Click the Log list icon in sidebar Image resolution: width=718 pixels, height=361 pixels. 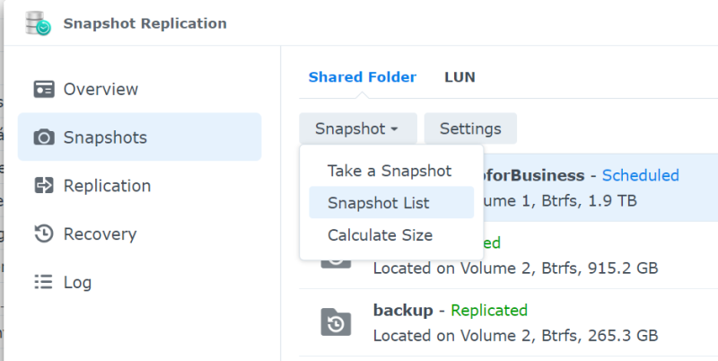point(44,282)
